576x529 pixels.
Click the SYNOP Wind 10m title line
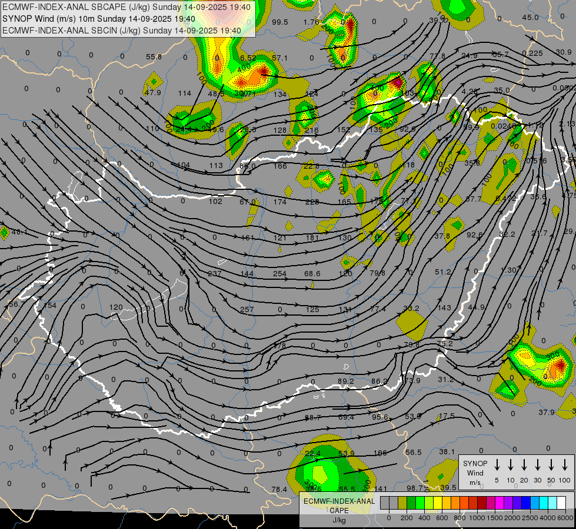pyautogui.click(x=99, y=19)
